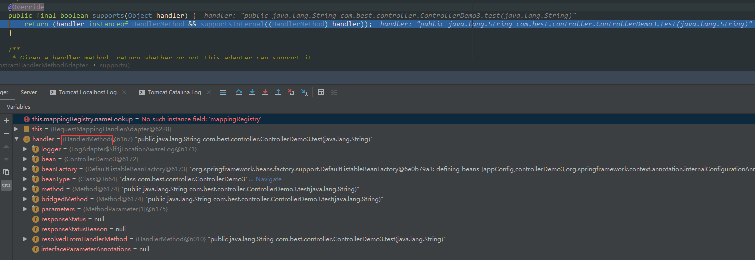Toggle the glasses show-watches icon

click(x=6, y=185)
